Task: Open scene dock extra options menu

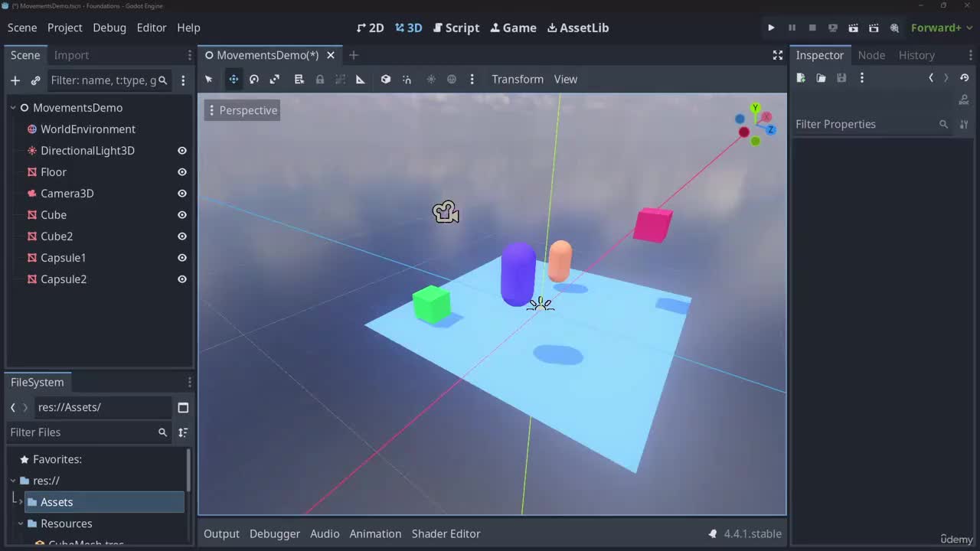Action: click(x=183, y=80)
